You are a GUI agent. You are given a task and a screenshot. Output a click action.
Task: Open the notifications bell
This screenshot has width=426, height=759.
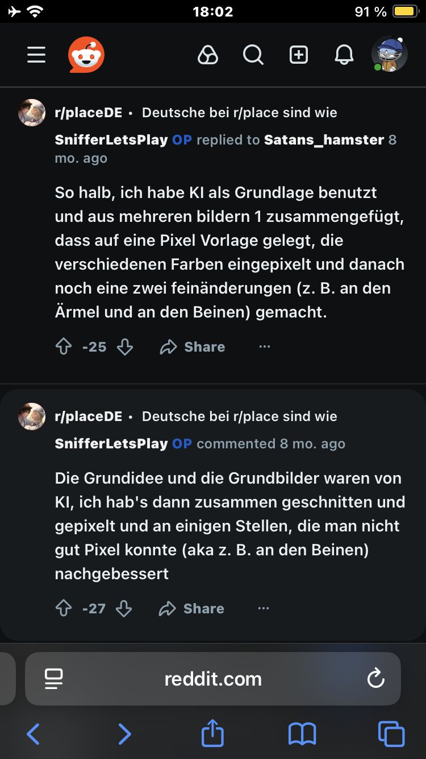344,55
